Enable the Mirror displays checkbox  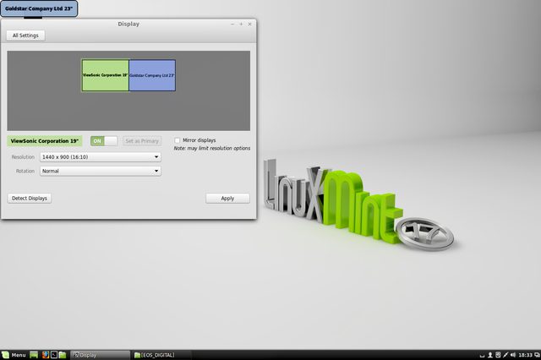(x=178, y=140)
